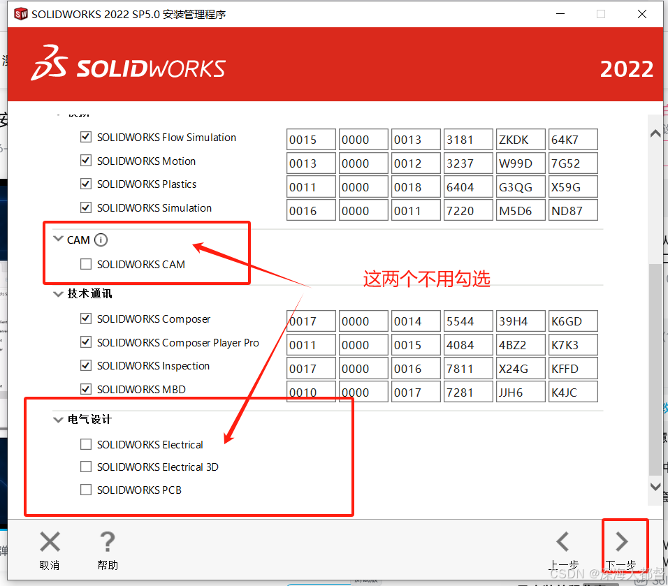The height and width of the screenshot is (586, 668).
Task: Proceed with the 下一步 next arrow
Action: [622, 542]
